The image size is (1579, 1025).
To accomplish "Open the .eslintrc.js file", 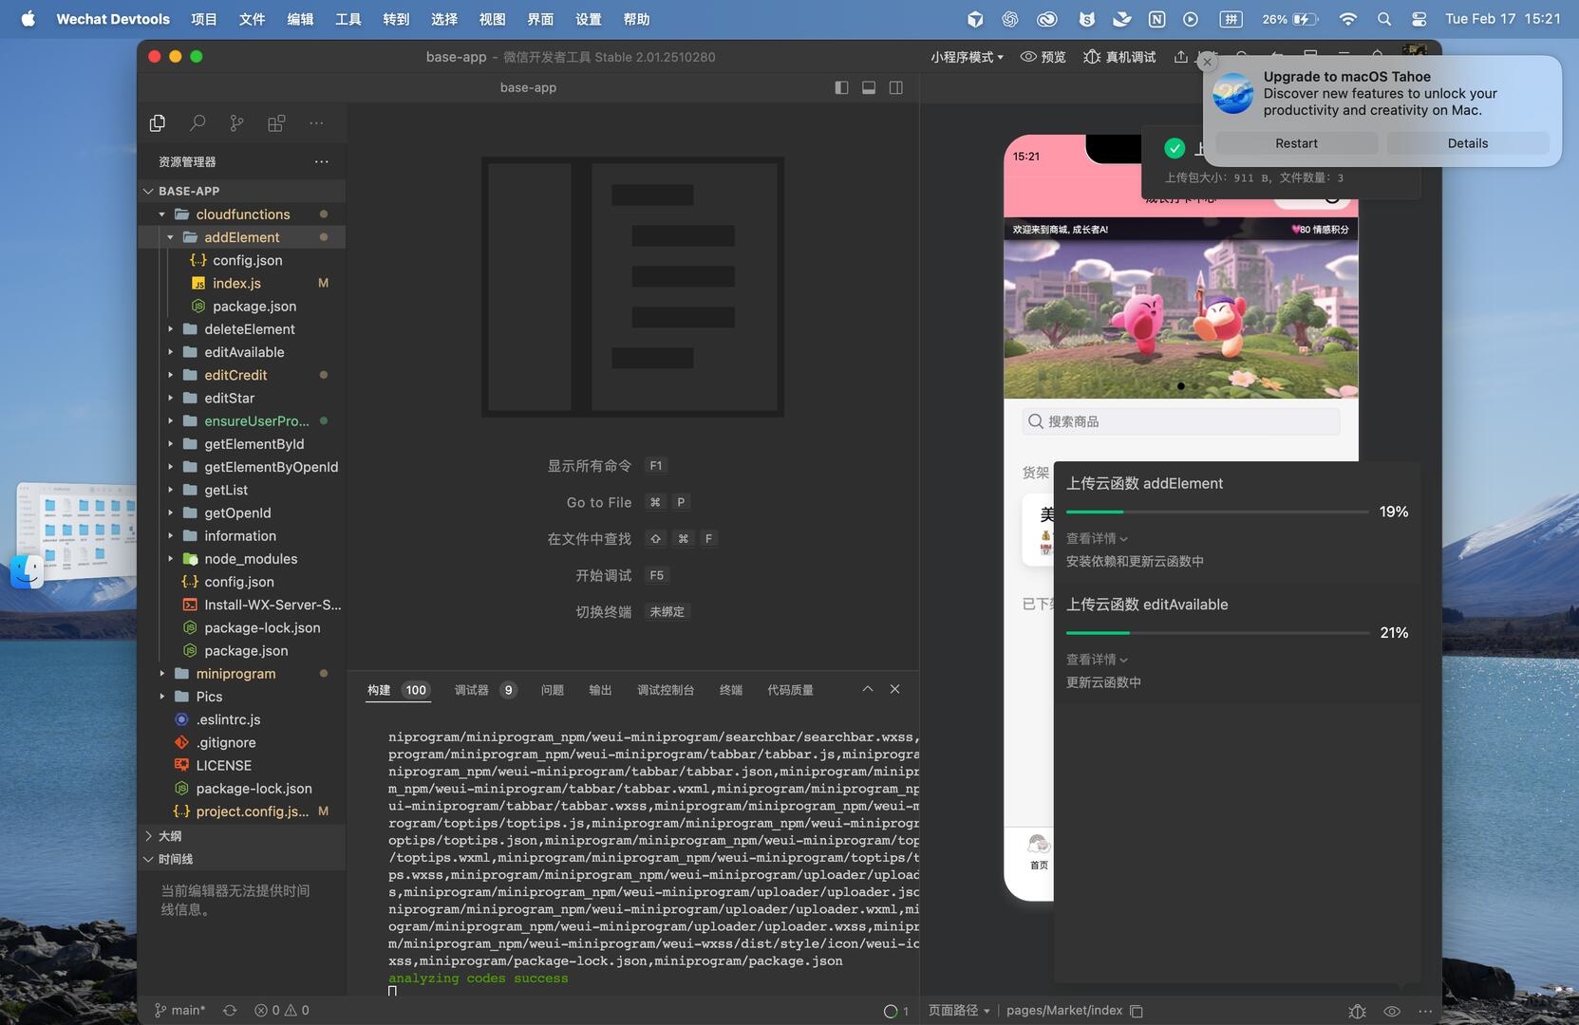I will click(x=228, y=719).
